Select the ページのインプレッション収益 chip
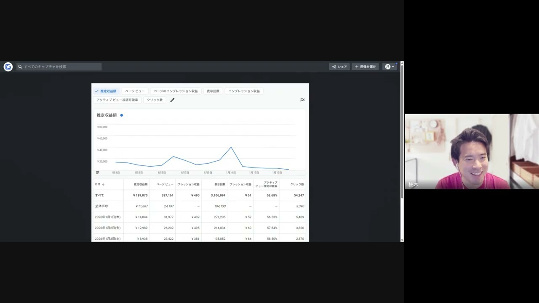The image size is (539, 303). (176, 91)
